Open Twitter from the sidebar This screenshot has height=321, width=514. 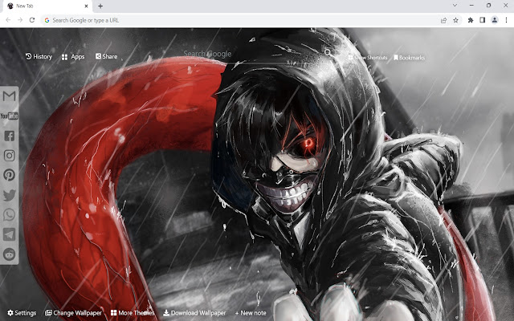[9, 195]
